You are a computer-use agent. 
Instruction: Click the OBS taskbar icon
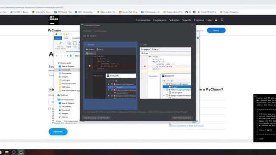pyautogui.click(x=14, y=152)
